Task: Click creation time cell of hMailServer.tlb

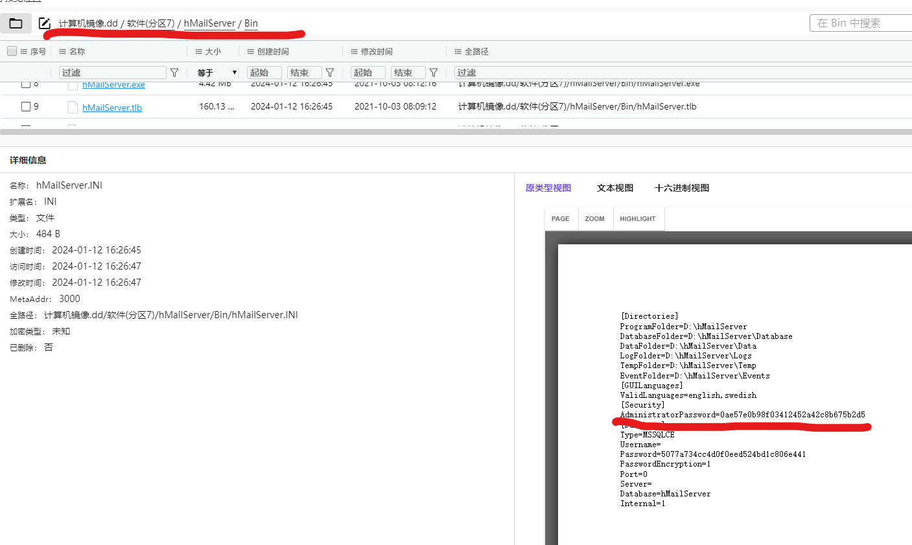Action: coord(292,106)
